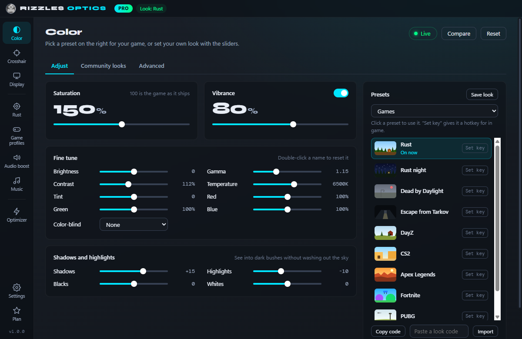
Task: Open the Games preset category dropdown
Action: (x=434, y=111)
